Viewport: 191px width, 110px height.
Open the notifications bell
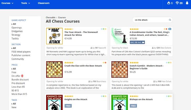tap(187, 3)
